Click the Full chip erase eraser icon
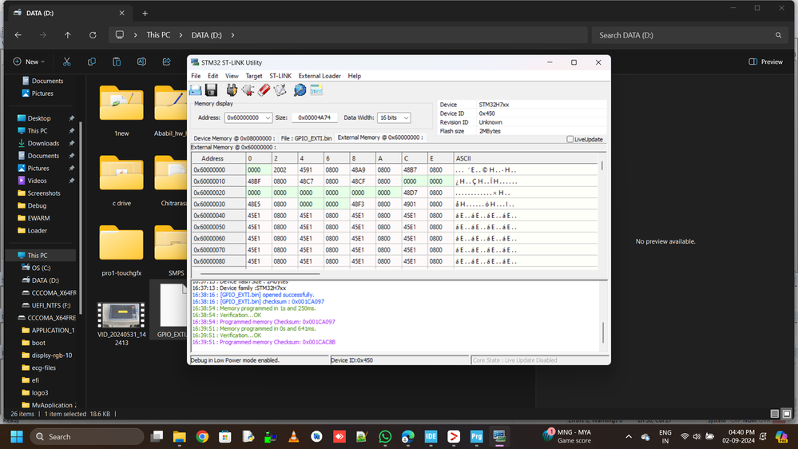This screenshot has width=798, height=449. click(x=264, y=90)
